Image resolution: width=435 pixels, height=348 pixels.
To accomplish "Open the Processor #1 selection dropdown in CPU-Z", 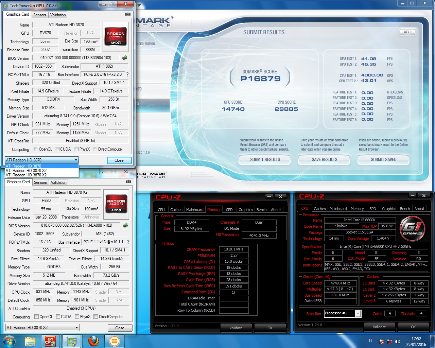I will point(343,313).
